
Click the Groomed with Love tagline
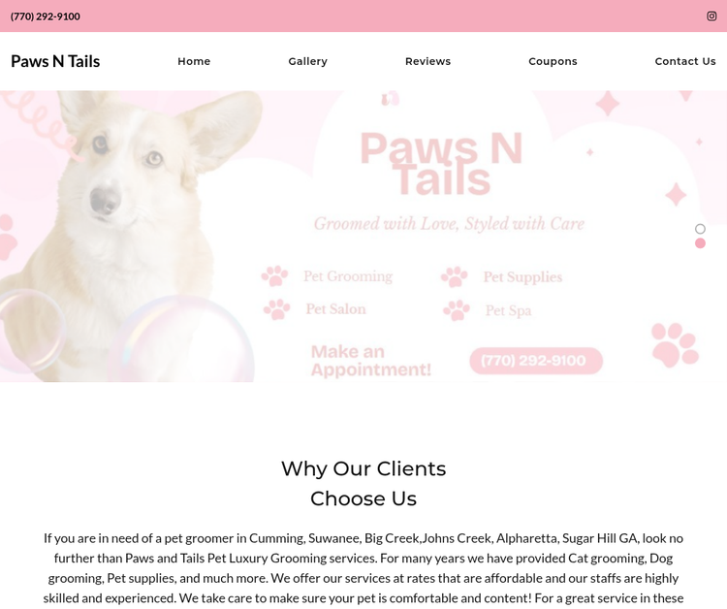(x=449, y=224)
